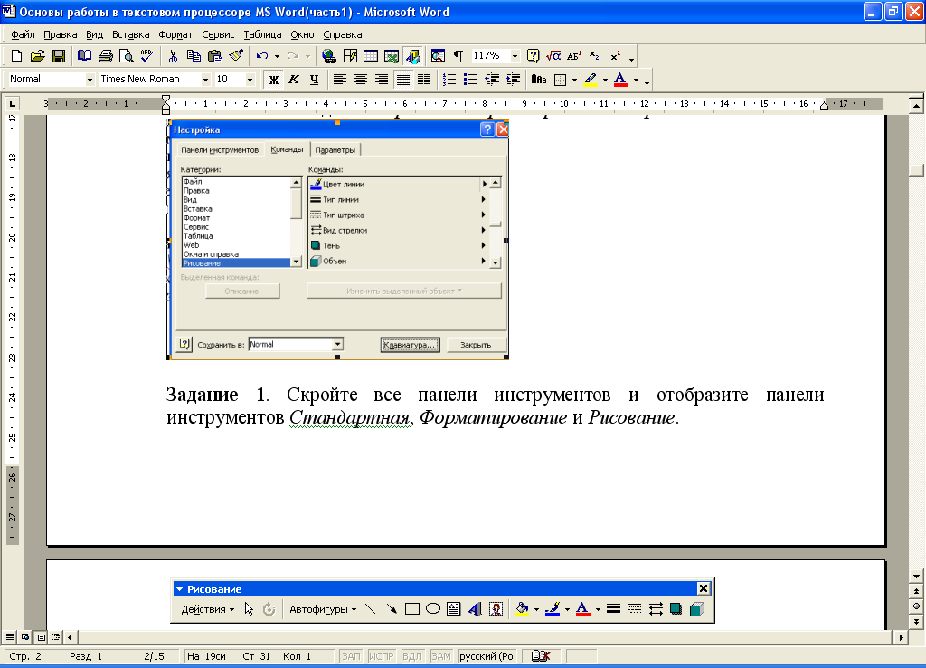Center the paragraph text
The width and height of the screenshot is (926, 668).
(360, 80)
